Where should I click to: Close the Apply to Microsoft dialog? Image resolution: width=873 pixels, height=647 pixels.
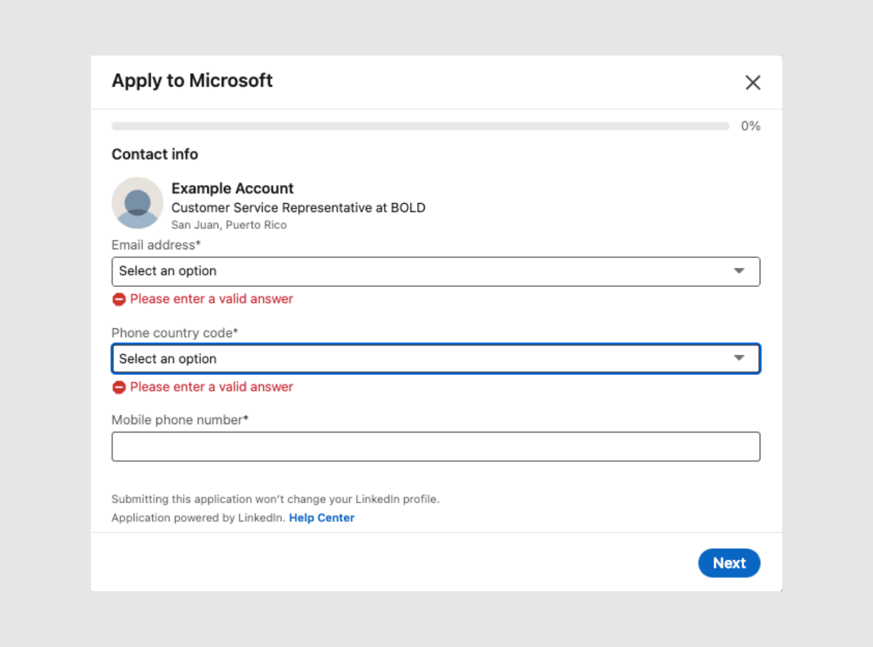point(752,82)
